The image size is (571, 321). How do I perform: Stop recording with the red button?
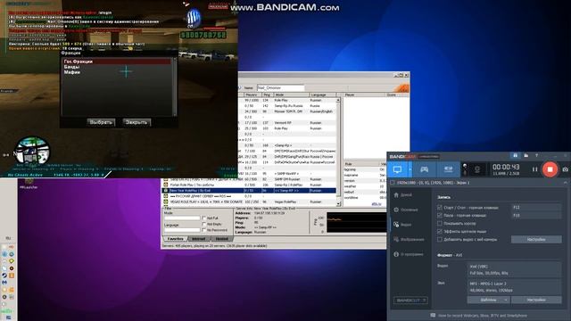(x=550, y=169)
